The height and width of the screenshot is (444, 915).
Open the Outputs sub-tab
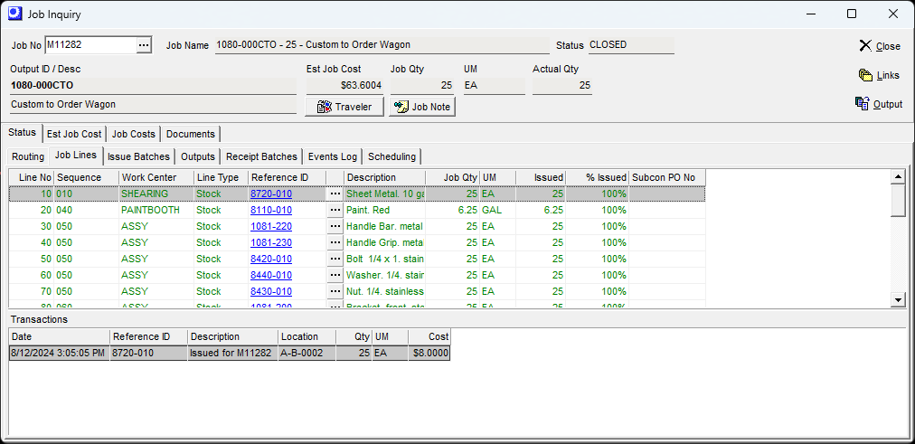coord(198,156)
